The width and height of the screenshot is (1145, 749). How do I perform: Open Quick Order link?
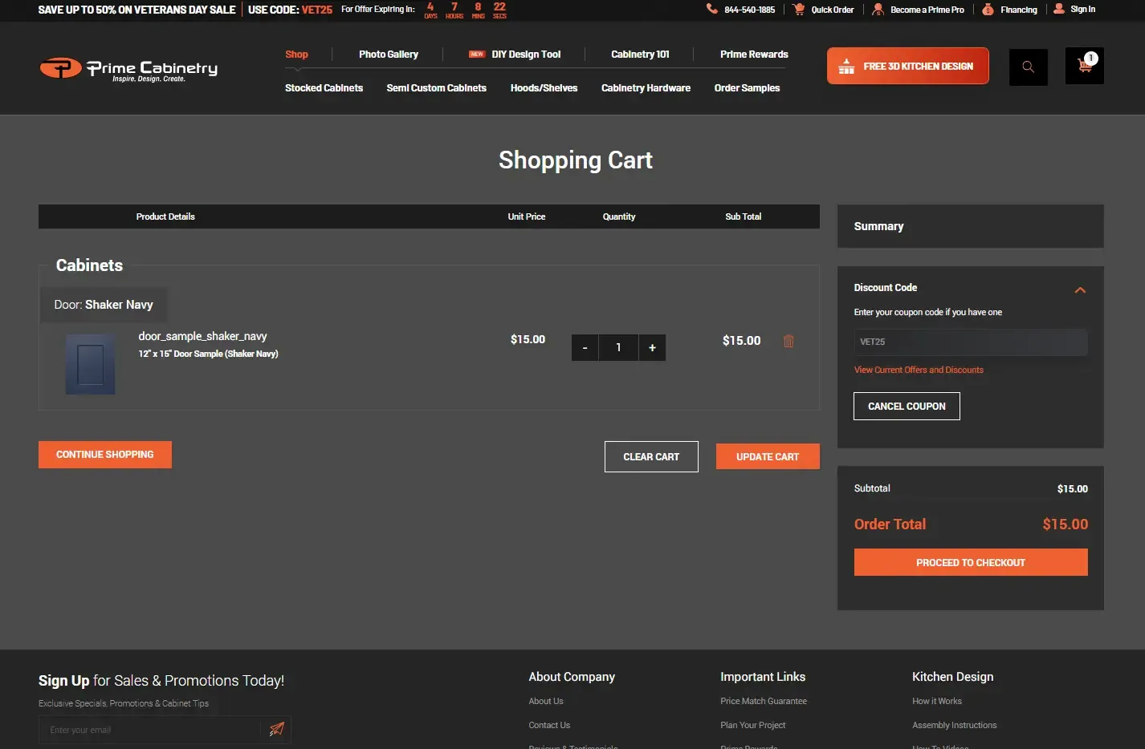click(x=833, y=10)
